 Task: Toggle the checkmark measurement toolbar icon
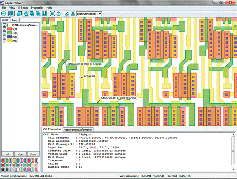(x=67, y=14)
